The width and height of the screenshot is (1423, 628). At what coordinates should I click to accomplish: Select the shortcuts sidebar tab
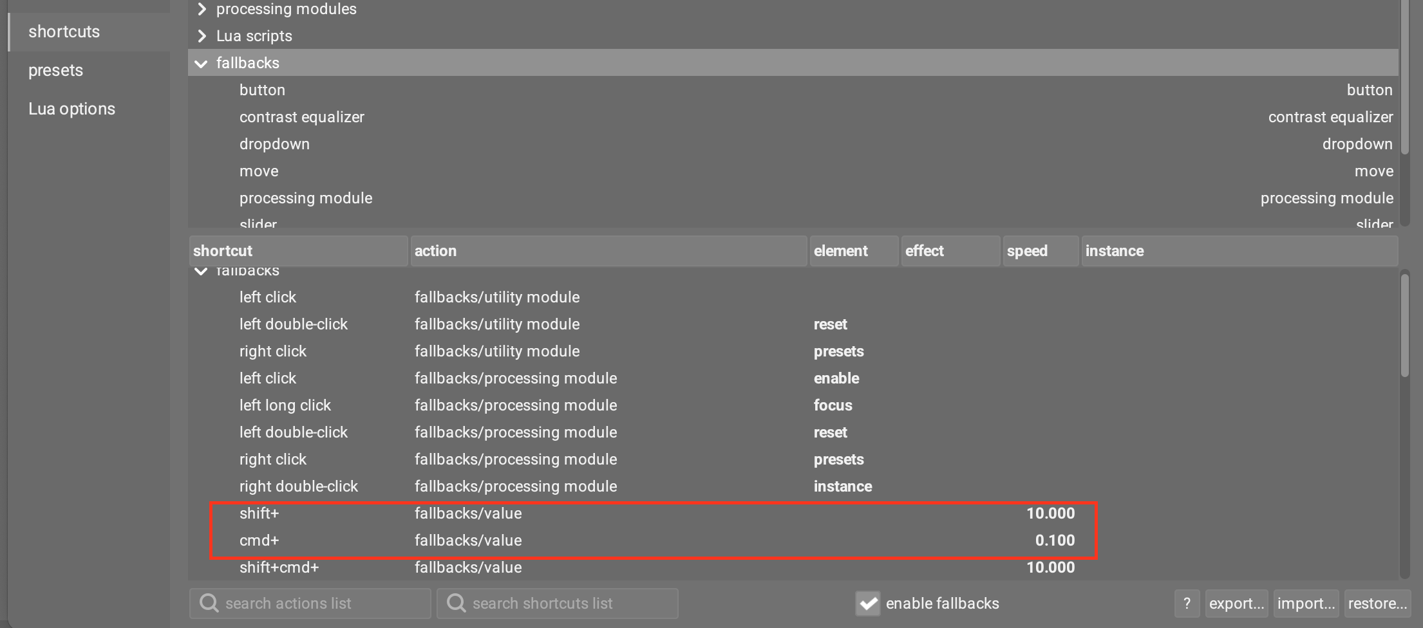(64, 32)
